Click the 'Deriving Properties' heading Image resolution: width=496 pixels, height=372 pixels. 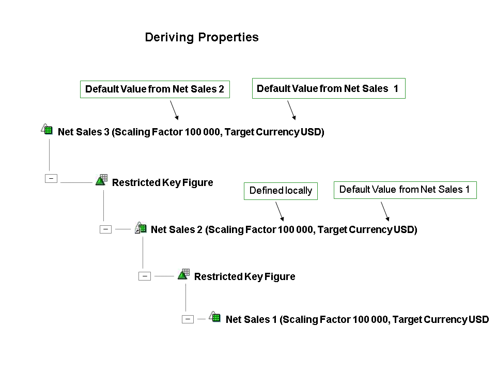[x=202, y=37]
